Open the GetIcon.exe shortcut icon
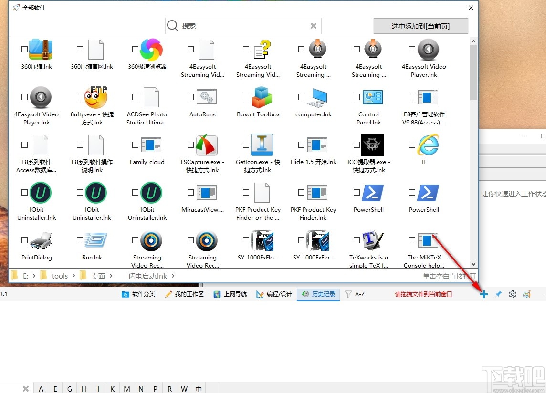This screenshot has height=393, width=546. coord(262,145)
